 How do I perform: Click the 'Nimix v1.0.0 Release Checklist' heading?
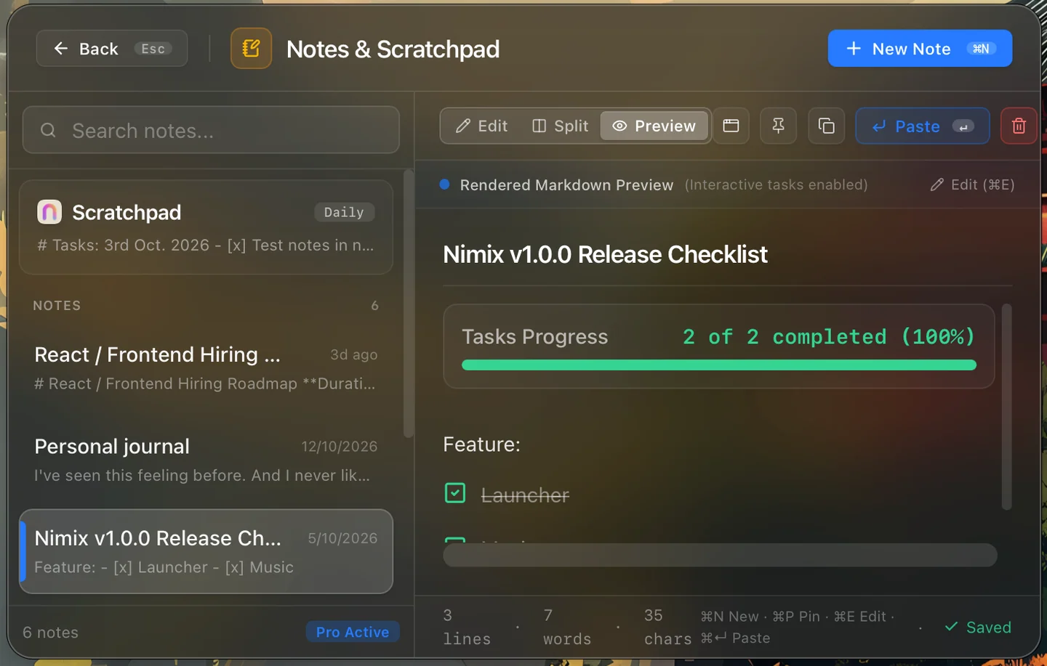(x=605, y=254)
